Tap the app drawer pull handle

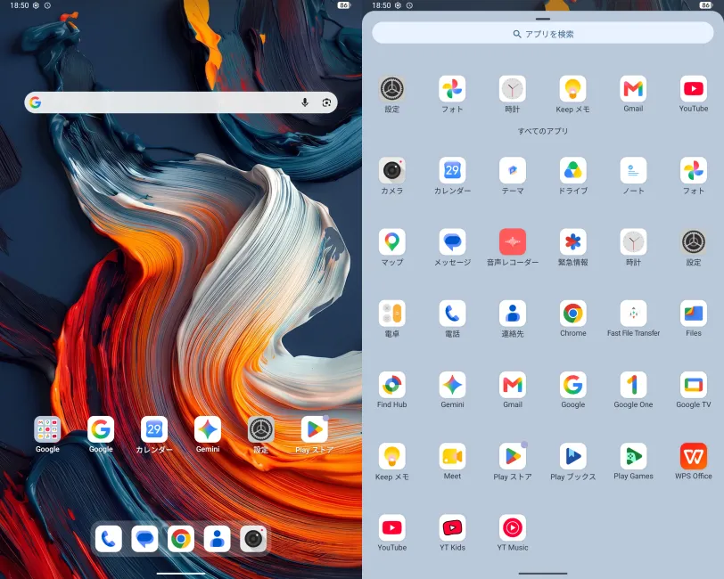coord(542,19)
